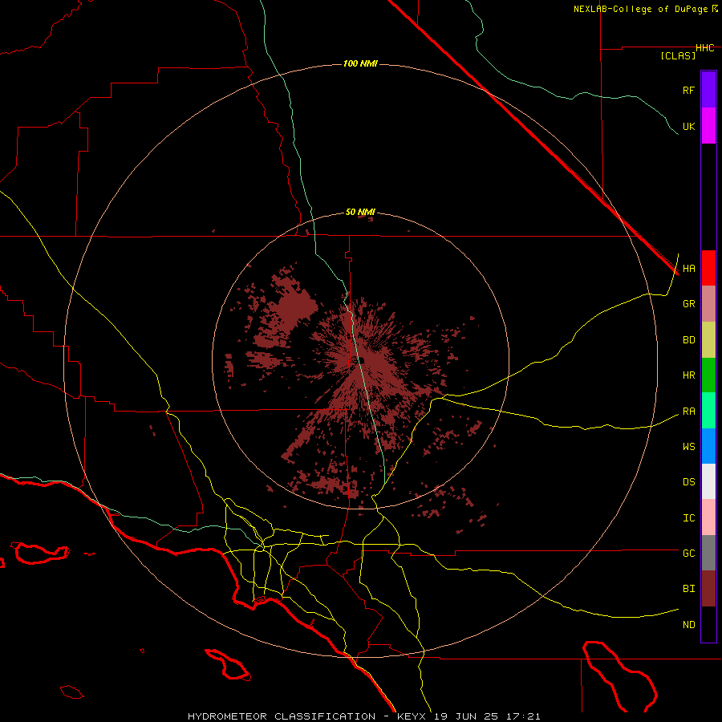Click the GC legend label
This screenshot has height=722, width=722.
688,554
